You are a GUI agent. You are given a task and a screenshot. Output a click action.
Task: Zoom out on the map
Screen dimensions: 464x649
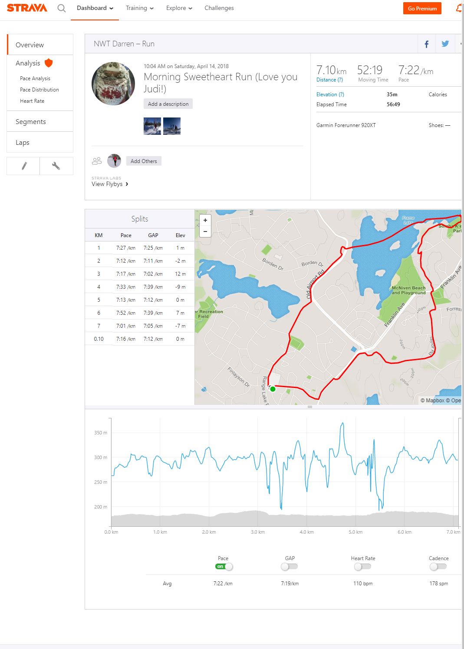(x=205, y=232)
